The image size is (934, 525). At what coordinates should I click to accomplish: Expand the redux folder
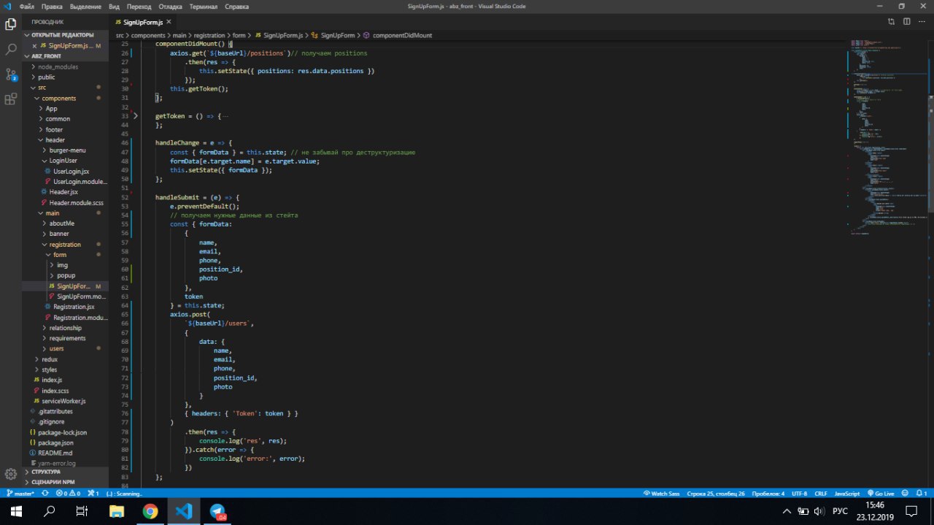coord(49,359)
